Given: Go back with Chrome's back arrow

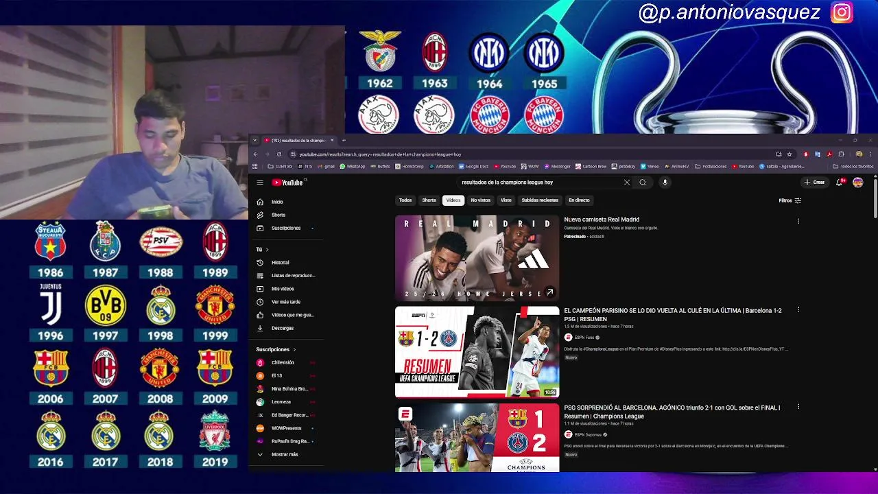Looking at the screenshot, I should pyautogui.click(x=256, y=154).
